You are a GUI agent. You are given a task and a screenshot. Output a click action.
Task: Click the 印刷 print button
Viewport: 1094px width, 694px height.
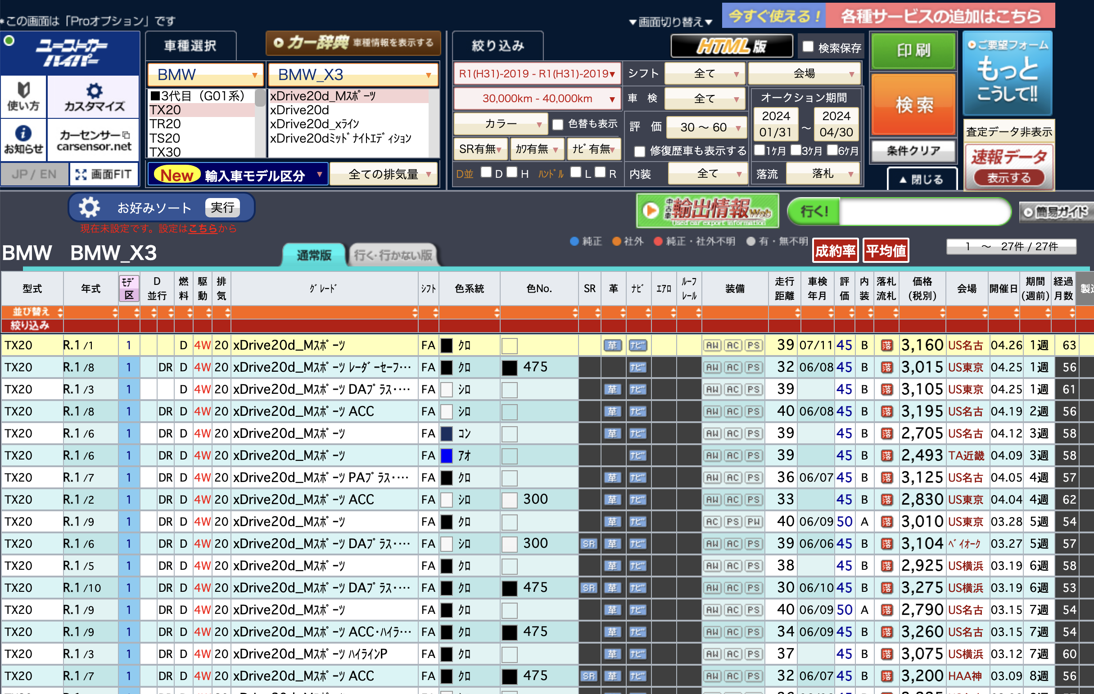(x=913, y=51)
